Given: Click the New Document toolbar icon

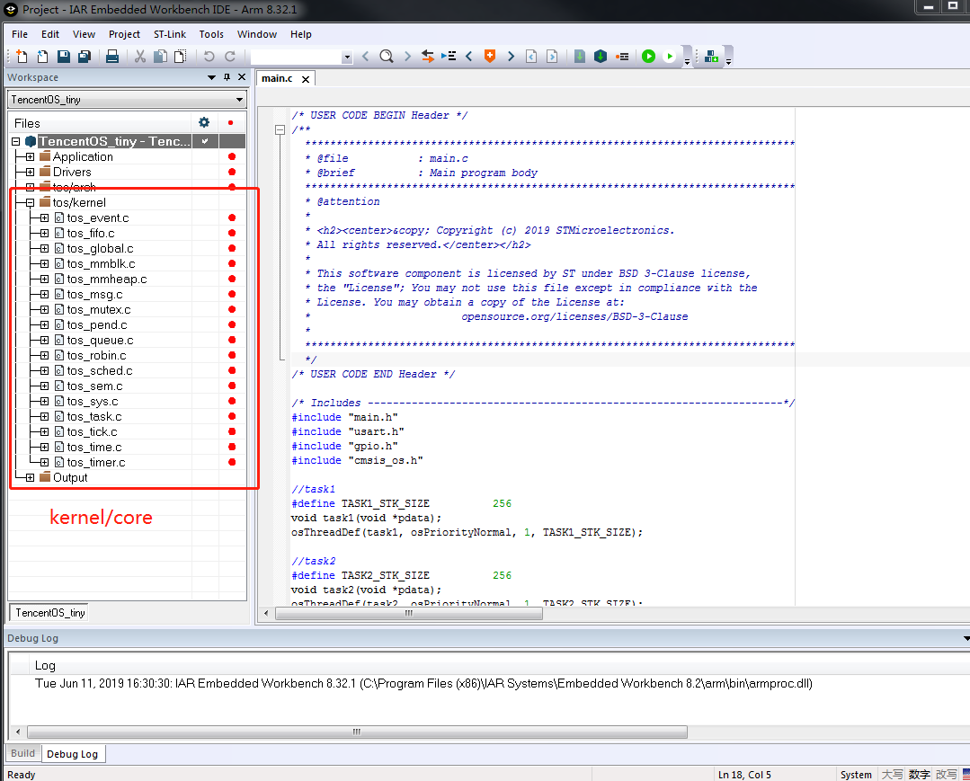Looking at the screenshot, I should tap(22, 57).
